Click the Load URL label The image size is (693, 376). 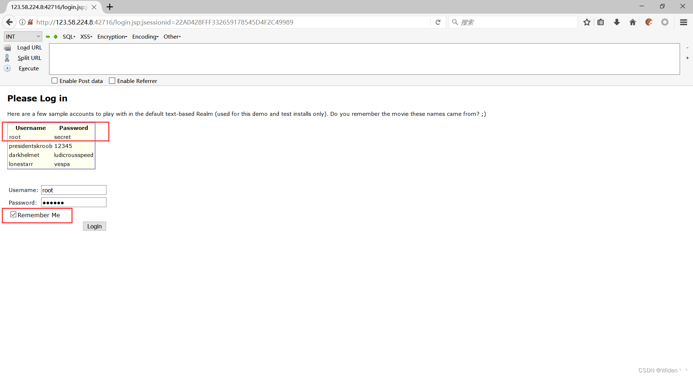click(x=30, y=48)
